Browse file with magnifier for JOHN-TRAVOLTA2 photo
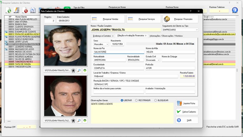This screenshot has width=243, height=137. 79,121
